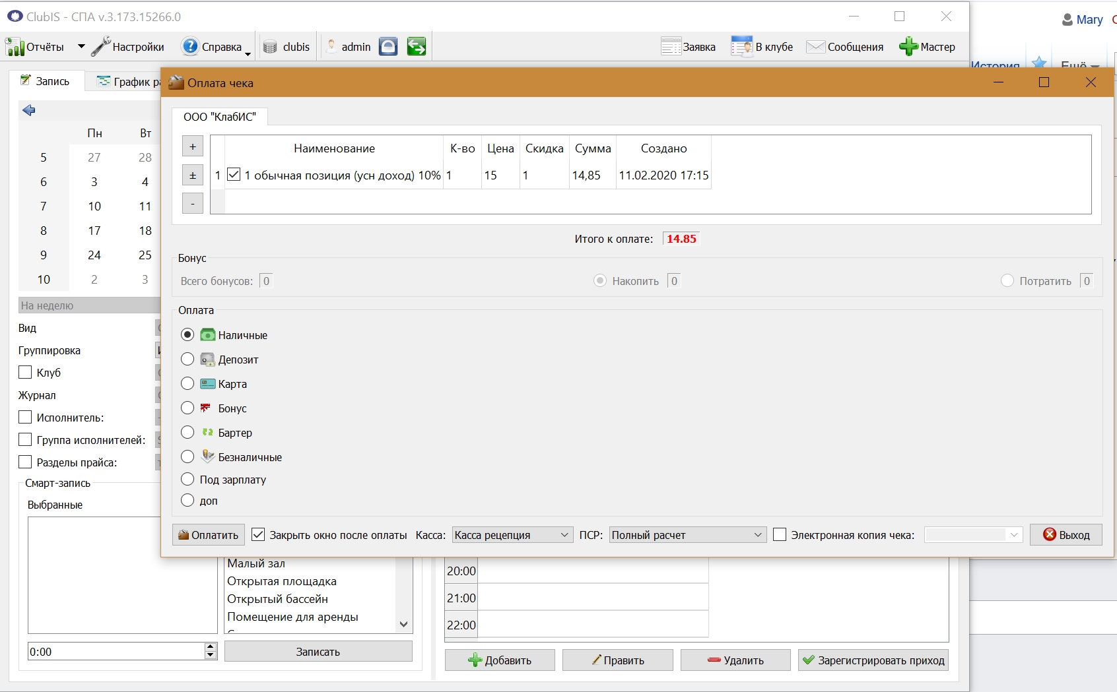Click the minus button to remove position

click(193, 204)
